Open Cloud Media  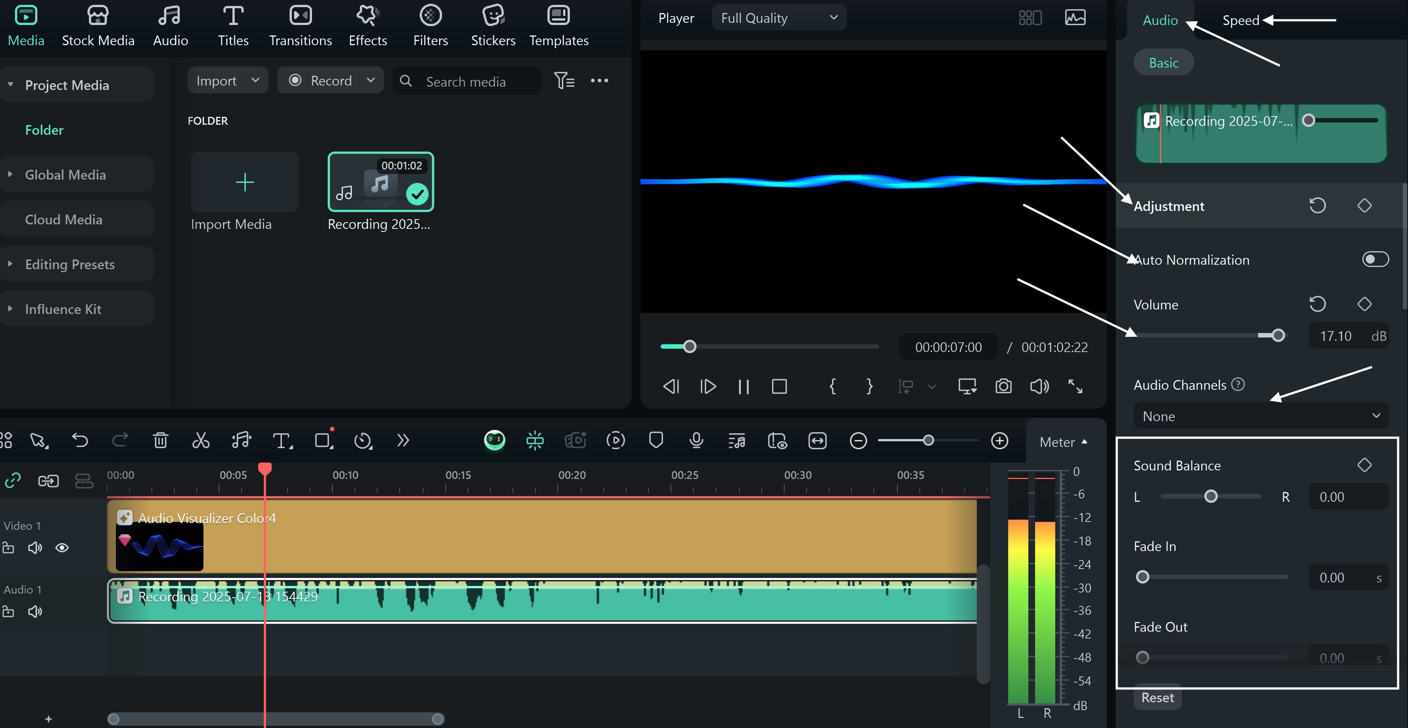pyautogui.click(x=64, y=219)
